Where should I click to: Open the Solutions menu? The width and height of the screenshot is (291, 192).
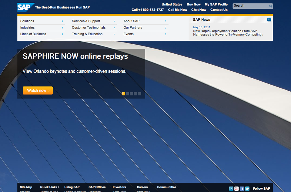(27, 21)
